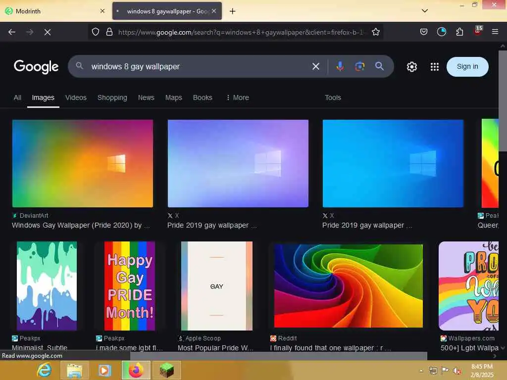Open the Firefox hamburger menu
507x380 pixels.
pyautogui.click(x=495, y=32)
